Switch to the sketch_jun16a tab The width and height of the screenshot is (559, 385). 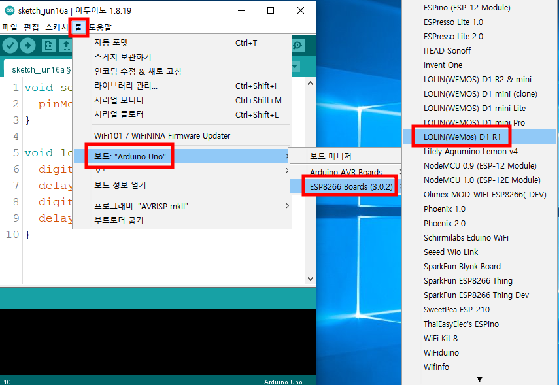click(41, 69)
